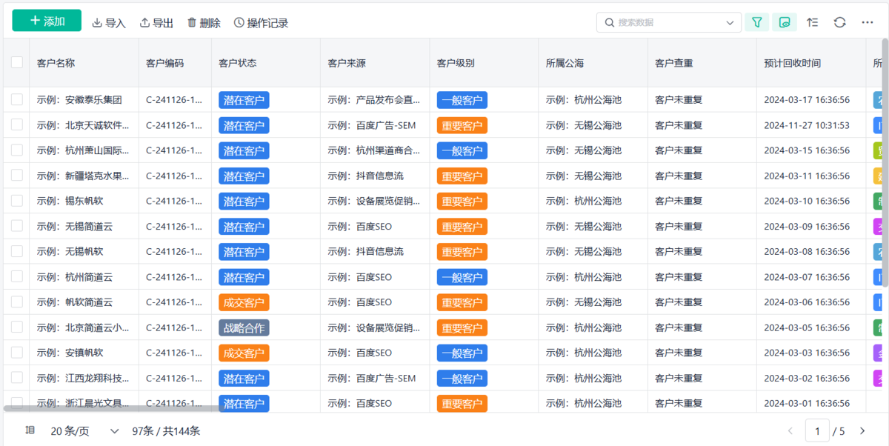Check the row for 安徽泰乐集团
This screenshot has height=446, width=889.
click(x=17, y=99)
